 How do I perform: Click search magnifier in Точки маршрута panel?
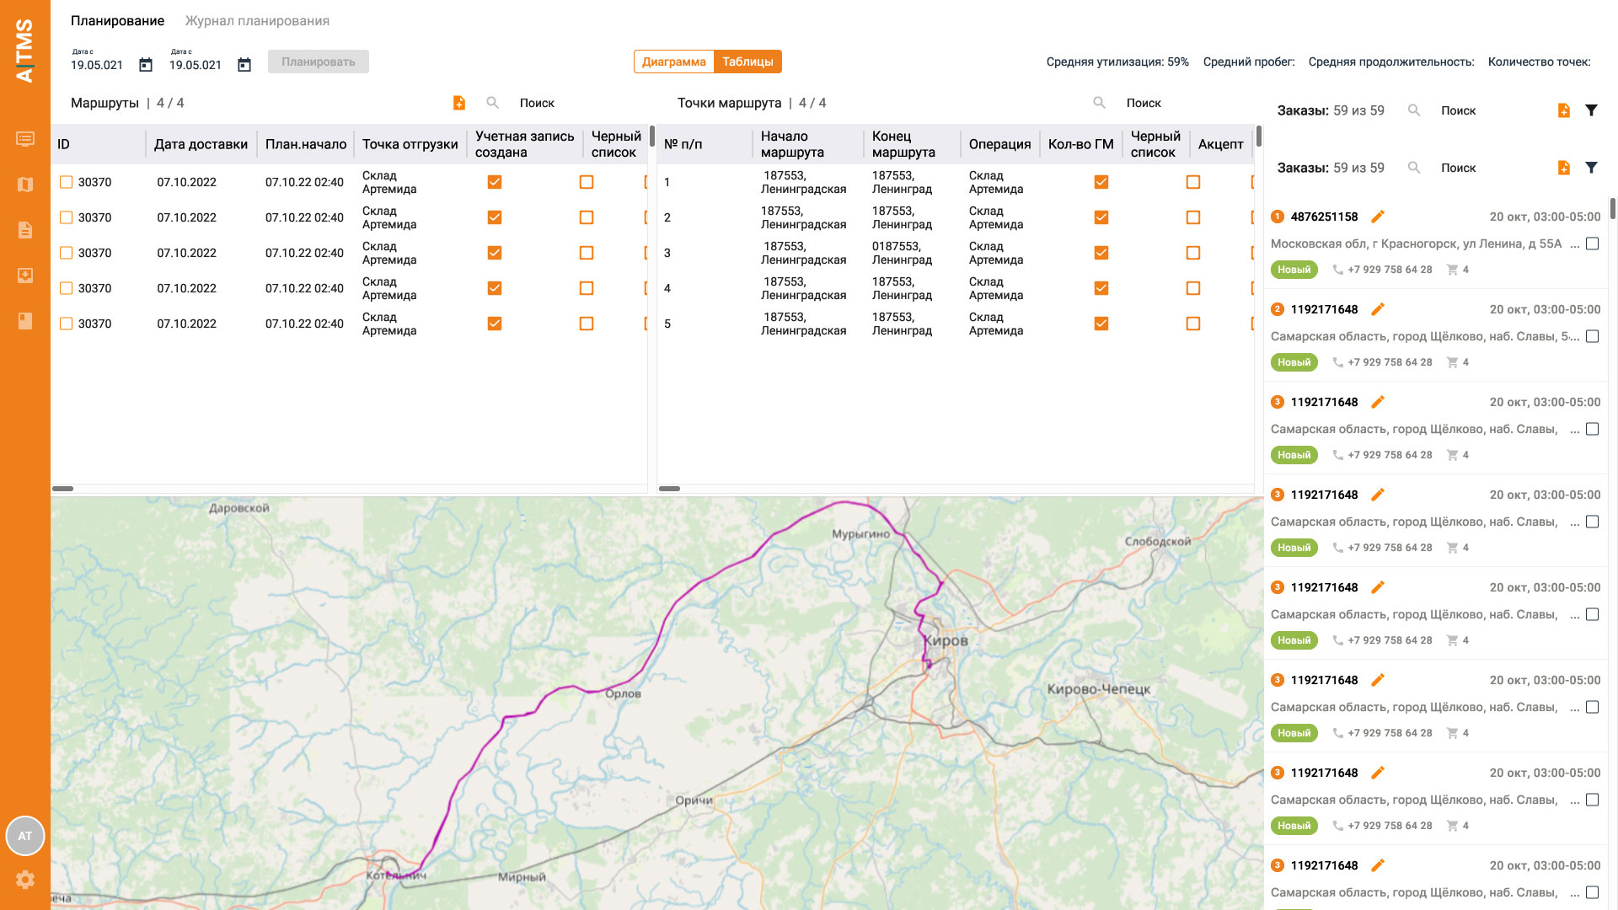coord(1100,103)
